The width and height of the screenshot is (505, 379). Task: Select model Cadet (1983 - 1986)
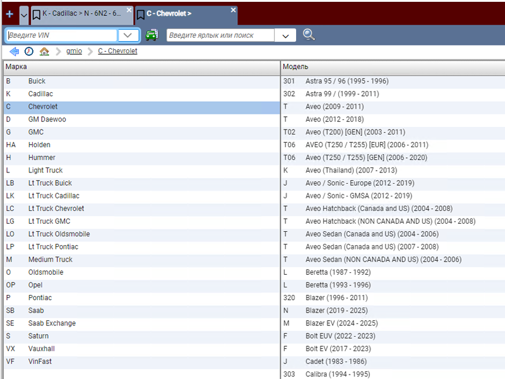pos(393,361)
